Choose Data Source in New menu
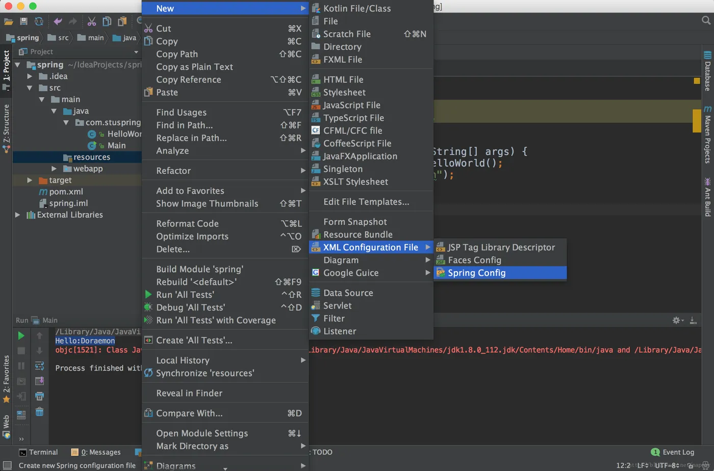714x471 pixels. [x=371, y=293]
